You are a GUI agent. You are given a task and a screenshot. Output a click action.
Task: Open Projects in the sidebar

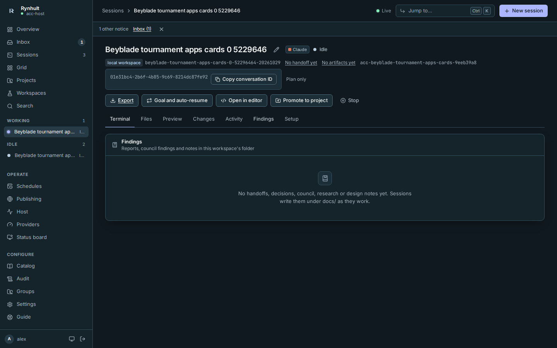[46, 80]
